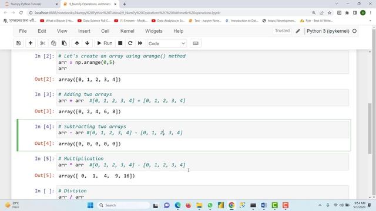This screenshot has height=211, width=376.
Task: Open the tab search chevron dropdown
Action: click(337, 4)
